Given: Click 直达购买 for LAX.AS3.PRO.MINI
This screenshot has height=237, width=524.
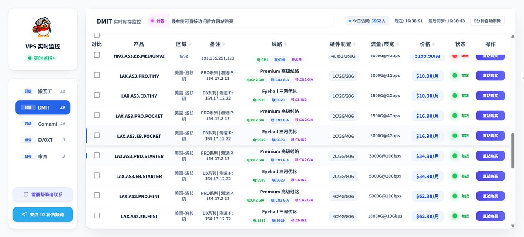Looking at the screenshot, I should 490,196.
